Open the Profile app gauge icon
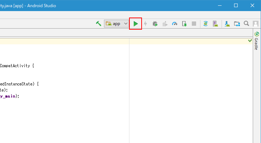The height and width of the screenshot is (143, 261). tap(175, 24)
